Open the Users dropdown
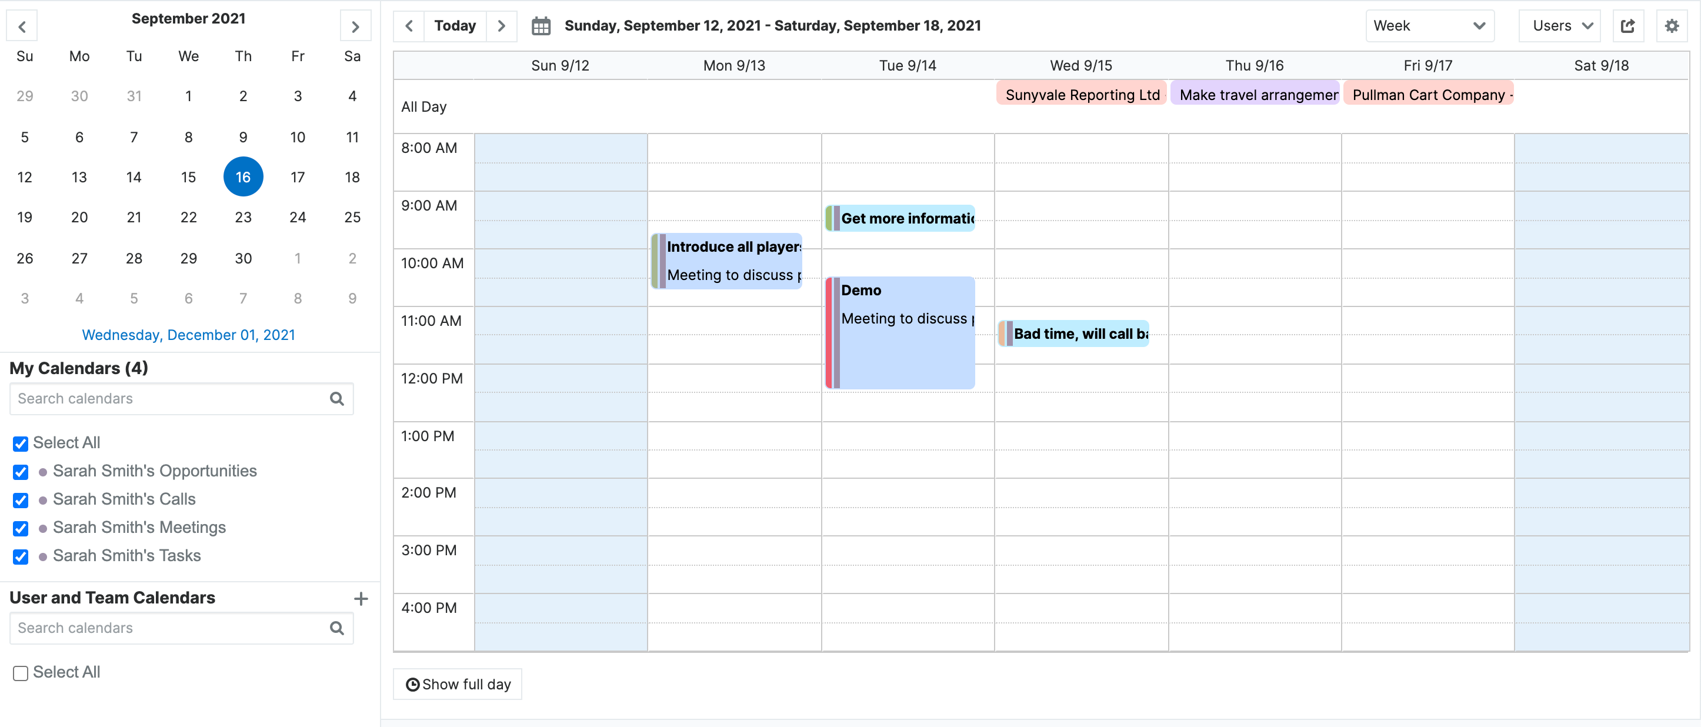Image resolution: width=1701 pixels, height=727 pixels. tap(1559, 26)
